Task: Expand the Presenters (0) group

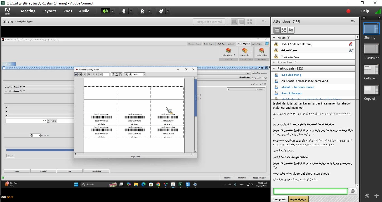Action: pos(274,62)
